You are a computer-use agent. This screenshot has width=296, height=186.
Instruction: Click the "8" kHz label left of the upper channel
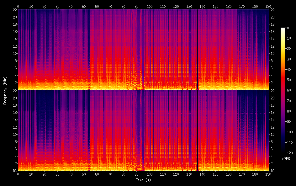click(x=15, y=61)
